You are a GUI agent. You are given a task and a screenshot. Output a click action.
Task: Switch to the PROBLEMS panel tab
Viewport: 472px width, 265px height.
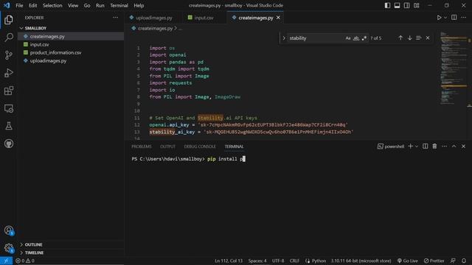pyautogui.click(x=142, y=146)
